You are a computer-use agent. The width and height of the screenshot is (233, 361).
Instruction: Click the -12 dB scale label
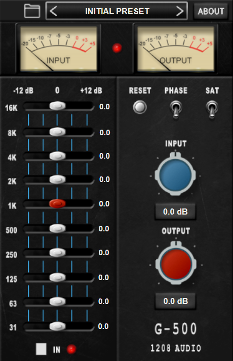click(23, 91)
